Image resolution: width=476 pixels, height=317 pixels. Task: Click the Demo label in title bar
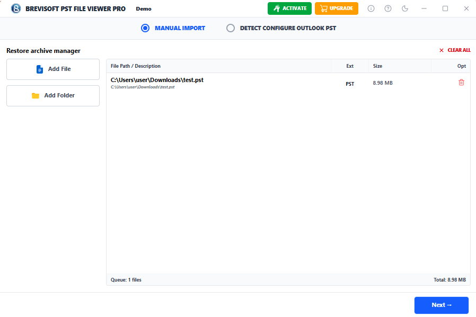144,9
